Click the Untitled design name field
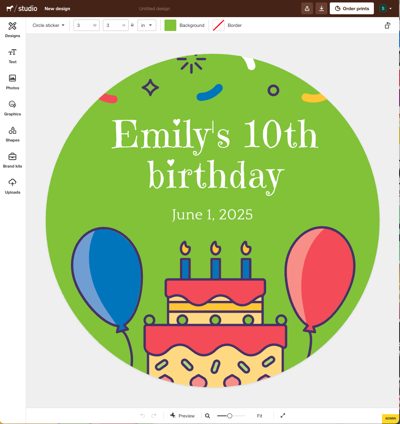The image size is (400, 424). click(x=154, y=8)
